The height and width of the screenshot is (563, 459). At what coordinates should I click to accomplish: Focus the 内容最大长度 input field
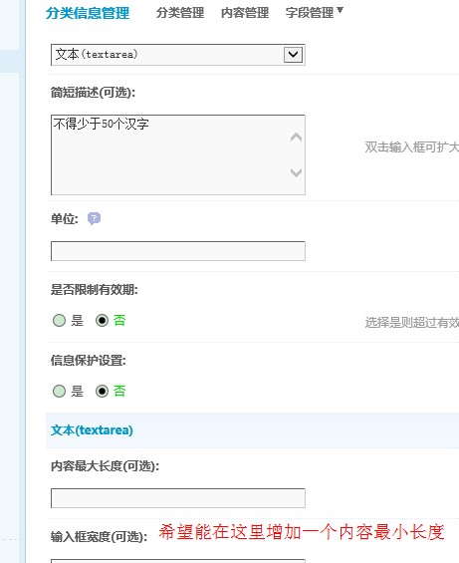pyautogui.click(x=178, y=498)
